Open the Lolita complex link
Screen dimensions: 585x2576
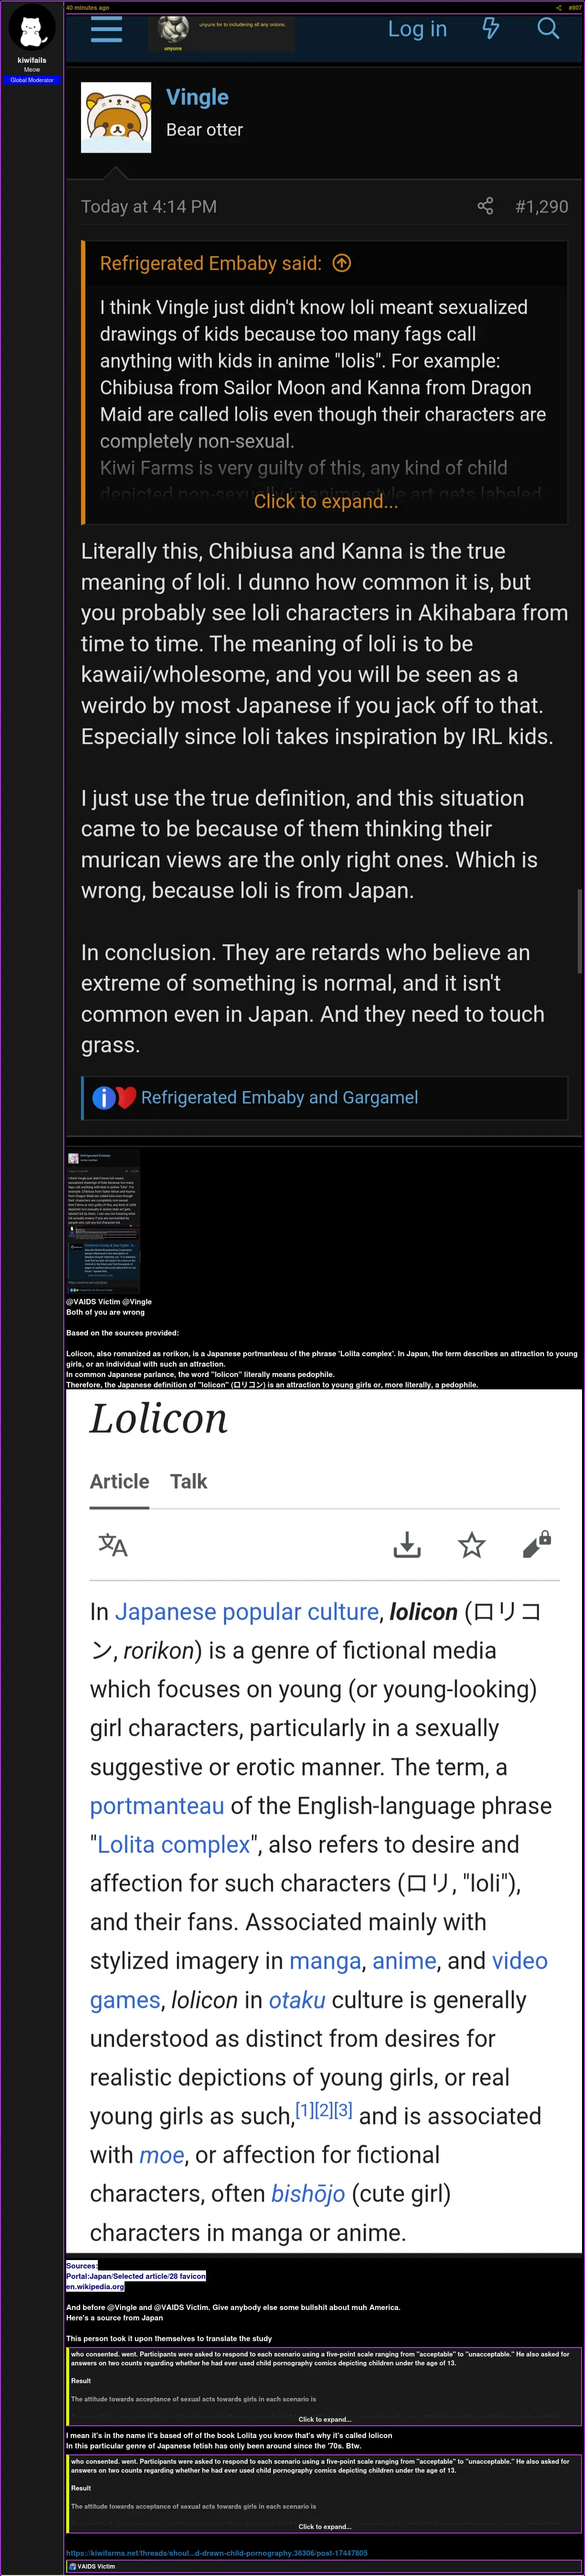[x=173, y=1844]
